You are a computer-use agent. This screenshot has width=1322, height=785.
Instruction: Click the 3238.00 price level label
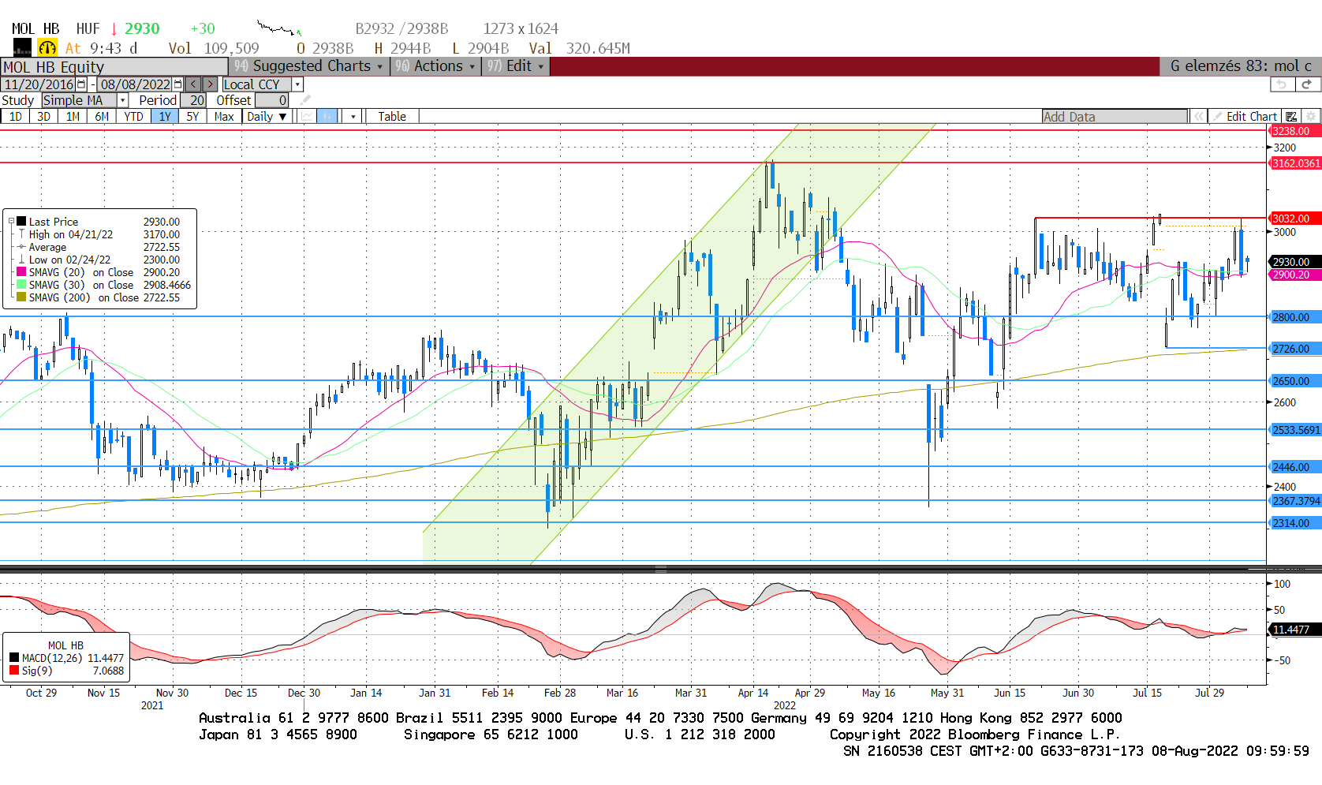tap(1294, 132)
